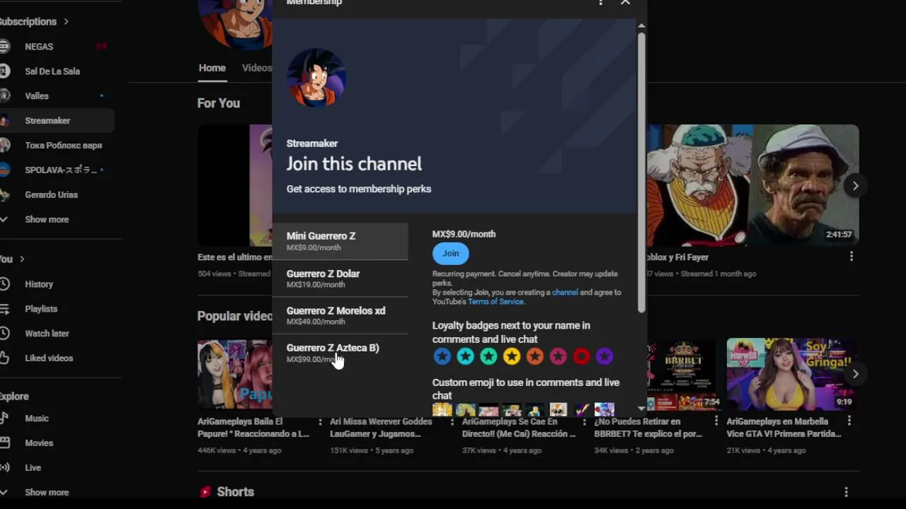Viewport: 906px width, 509px height.
Task: Open AriGameplays Se Cae En Directo title
Action: point(519,427)
